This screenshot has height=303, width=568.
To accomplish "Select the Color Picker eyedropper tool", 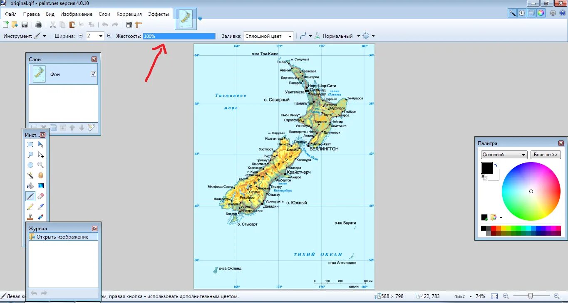I will point(41,207).
